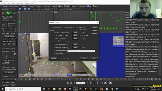Open the no selection dropdown
This screenshot has width=162, height=91.
point(9,9)
